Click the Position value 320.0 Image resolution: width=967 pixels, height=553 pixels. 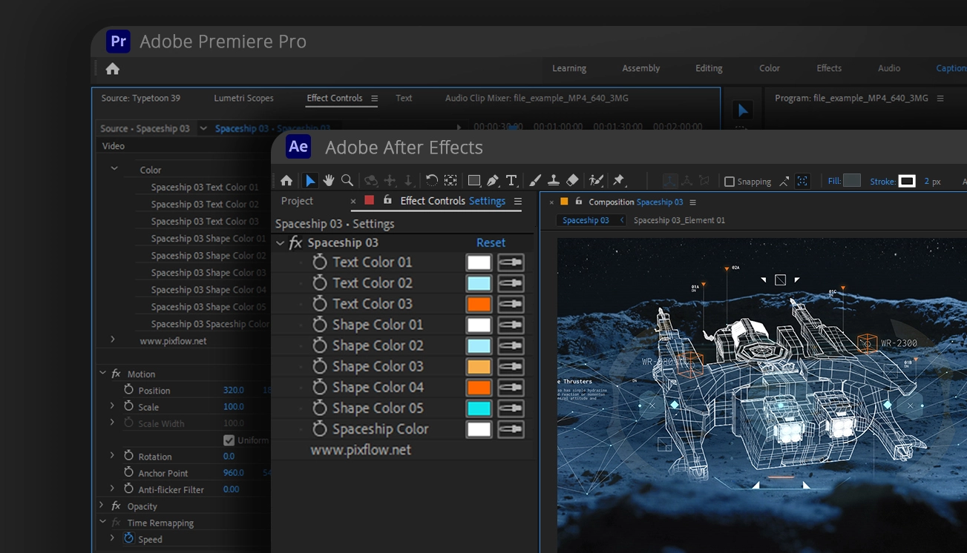[x=234, y=390]
